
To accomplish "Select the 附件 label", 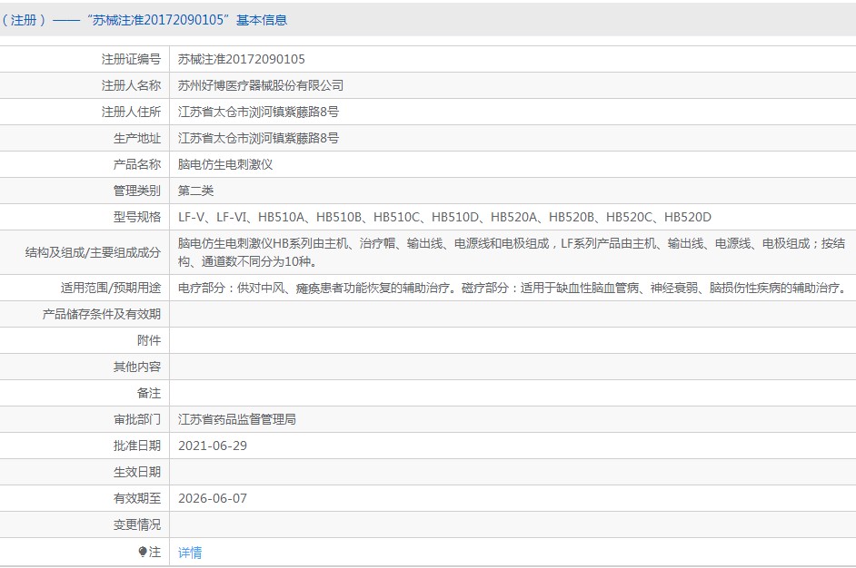I will click(x=149, y=340).
